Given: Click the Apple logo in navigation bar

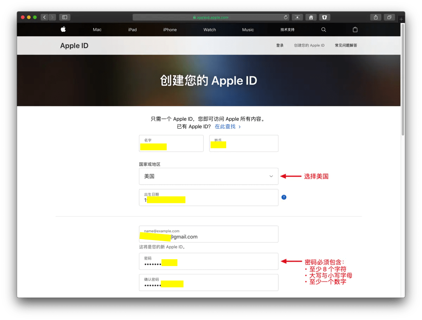Looking at the screenshot, I should tap(63, 29).
